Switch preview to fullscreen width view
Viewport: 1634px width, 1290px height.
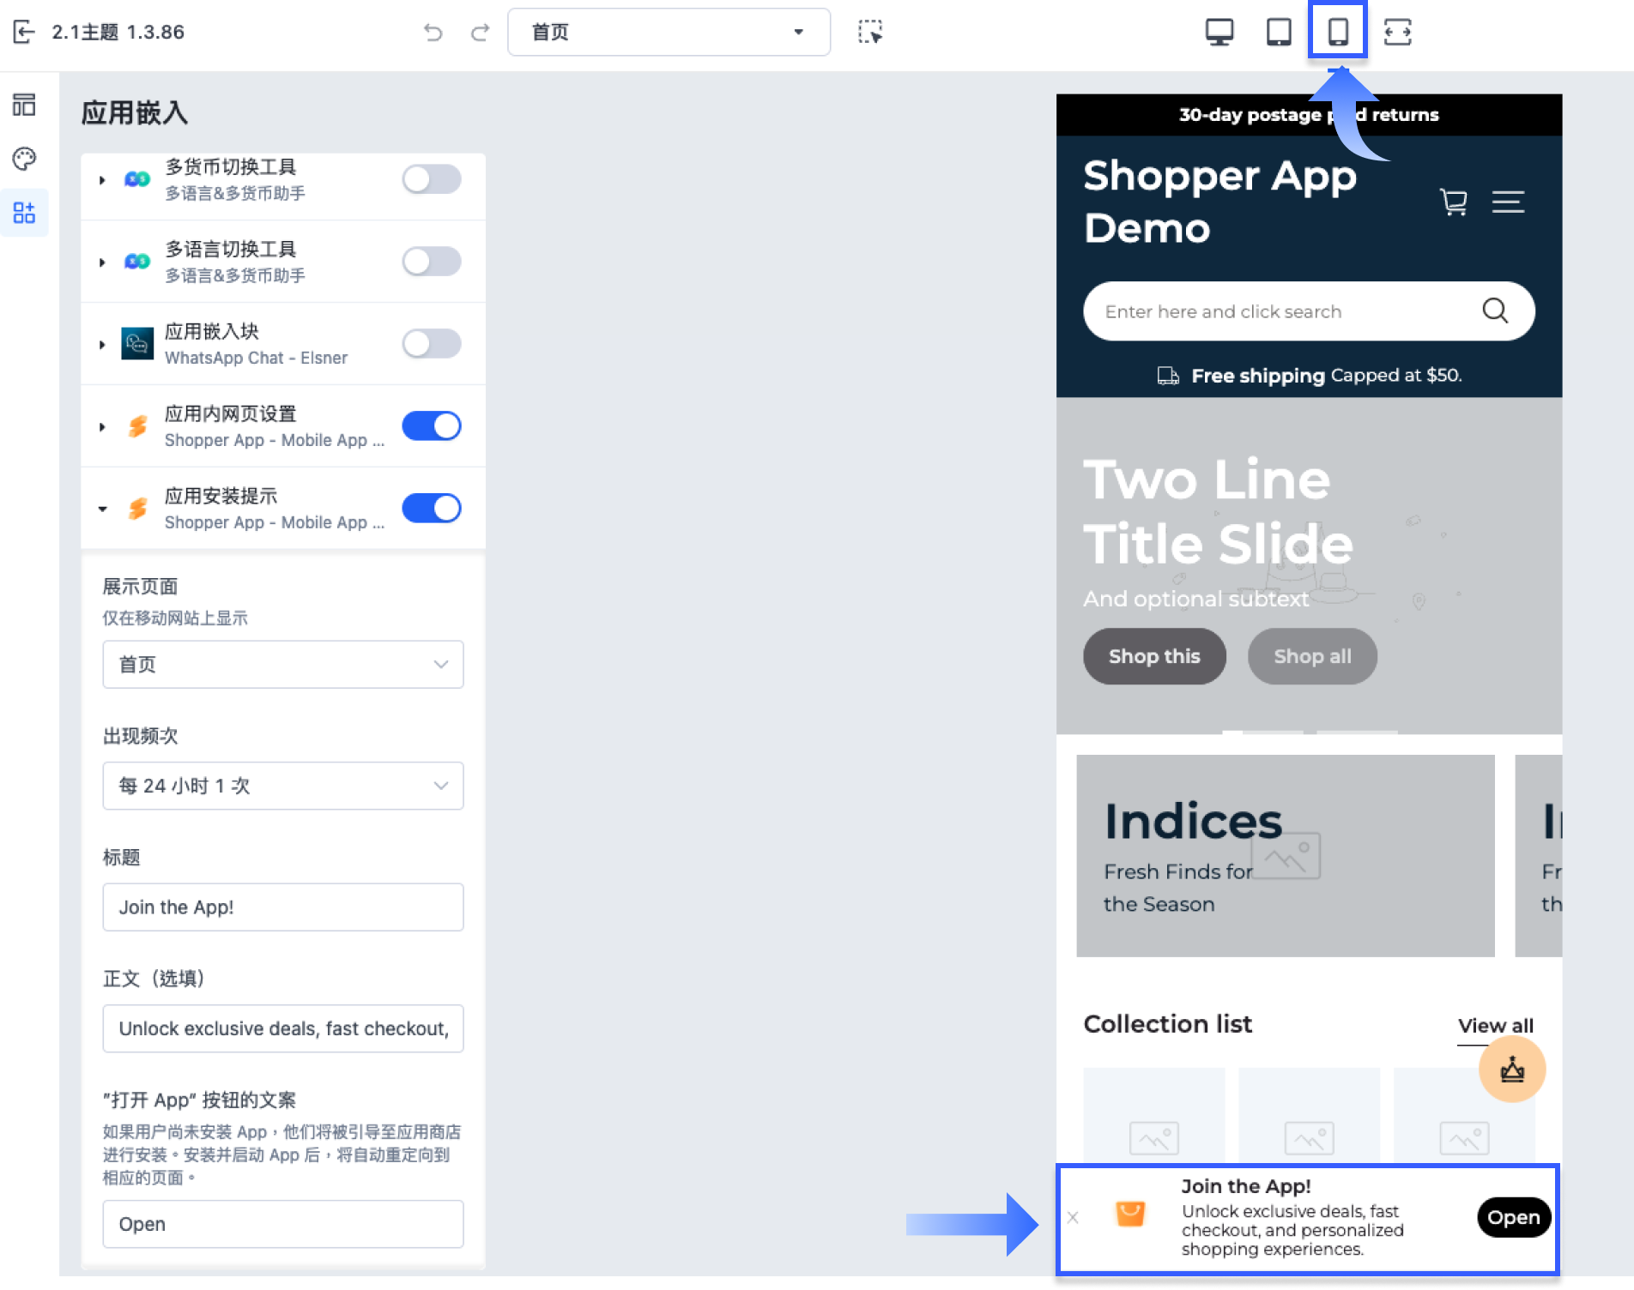pyautogui.click(x=1397, y=32)
